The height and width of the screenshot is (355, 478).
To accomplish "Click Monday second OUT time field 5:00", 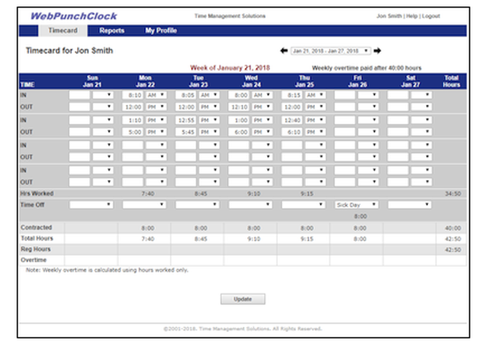I will 132,132.
